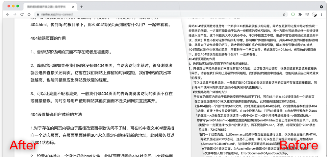Select the open browser tab
The width and height of the screenshot is (329, 157).
pyautogui.click(x=49, y=7)
